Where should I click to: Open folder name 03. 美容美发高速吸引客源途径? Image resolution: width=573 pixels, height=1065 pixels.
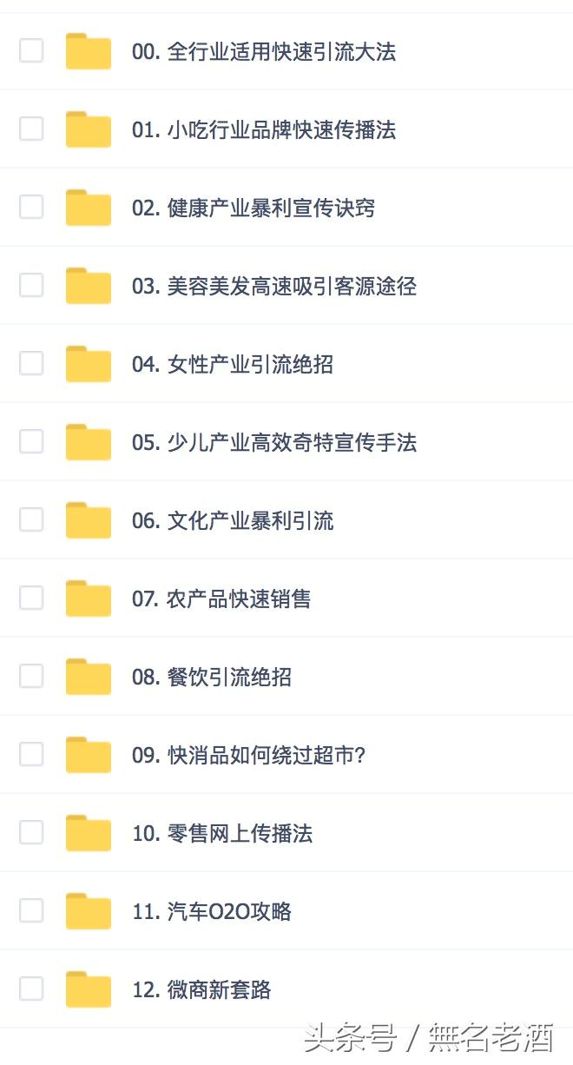pos(274,287)
